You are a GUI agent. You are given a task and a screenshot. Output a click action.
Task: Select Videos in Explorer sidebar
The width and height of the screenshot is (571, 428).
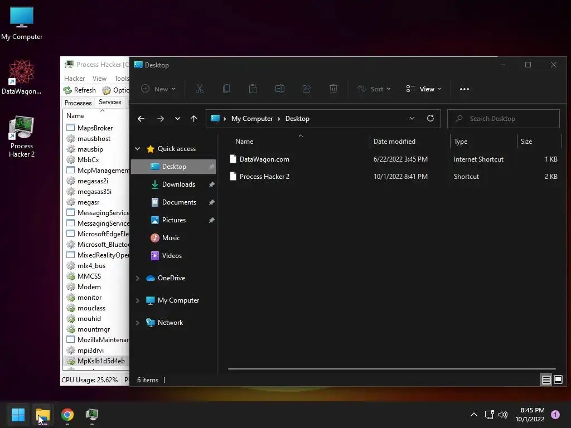click(x=173, y=256)
